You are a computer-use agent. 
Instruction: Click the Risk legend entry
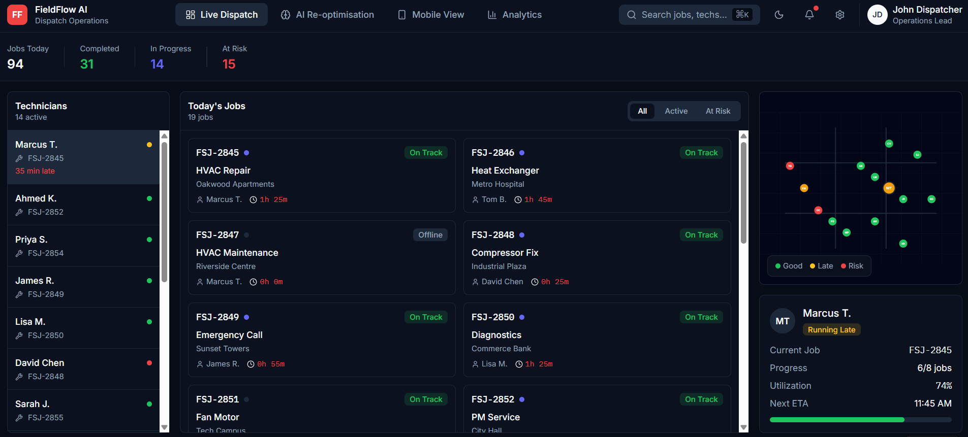pyautogui.click(x=852, y=266)
